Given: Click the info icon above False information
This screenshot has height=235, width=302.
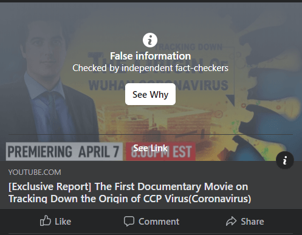Looking at the screenshot, I should coord(150,40).
